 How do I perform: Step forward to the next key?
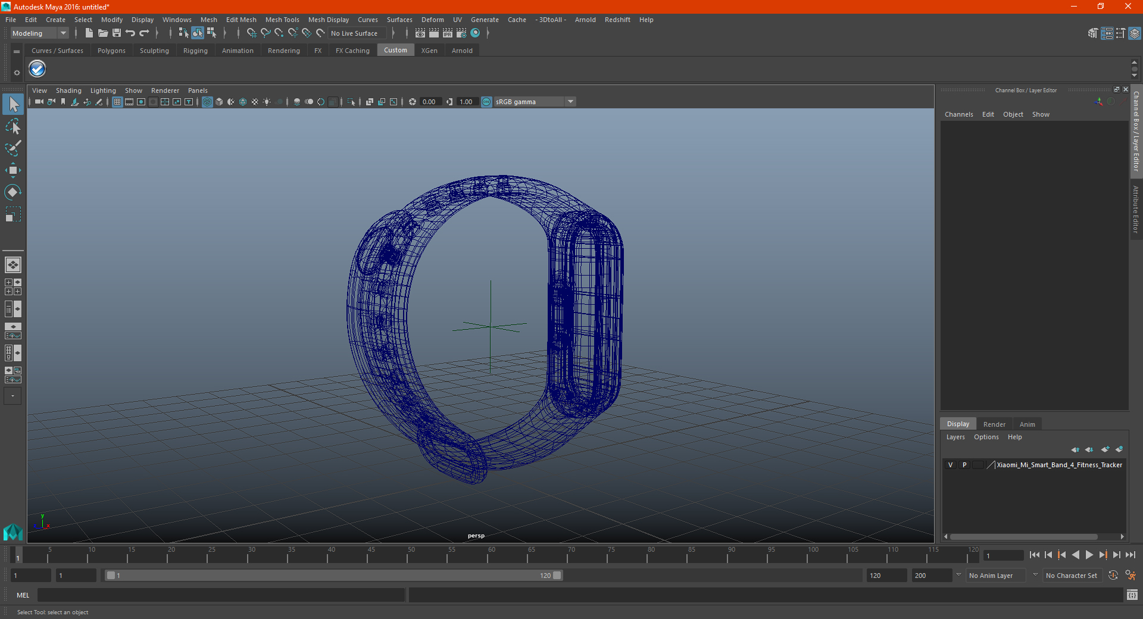pos(1103,555)
